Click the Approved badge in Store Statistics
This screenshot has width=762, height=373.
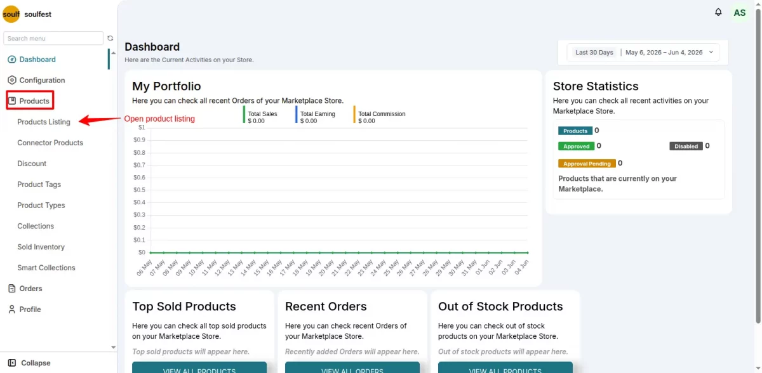click(x=576, y=146)
